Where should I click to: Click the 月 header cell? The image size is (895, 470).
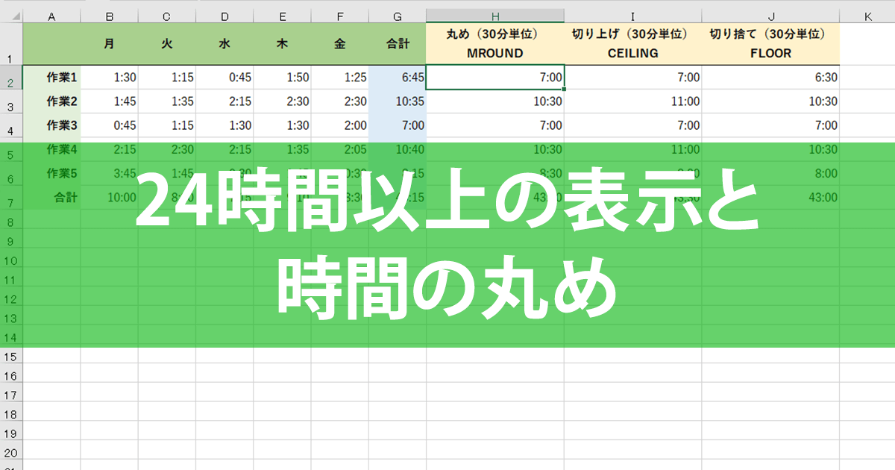(110, 44)
